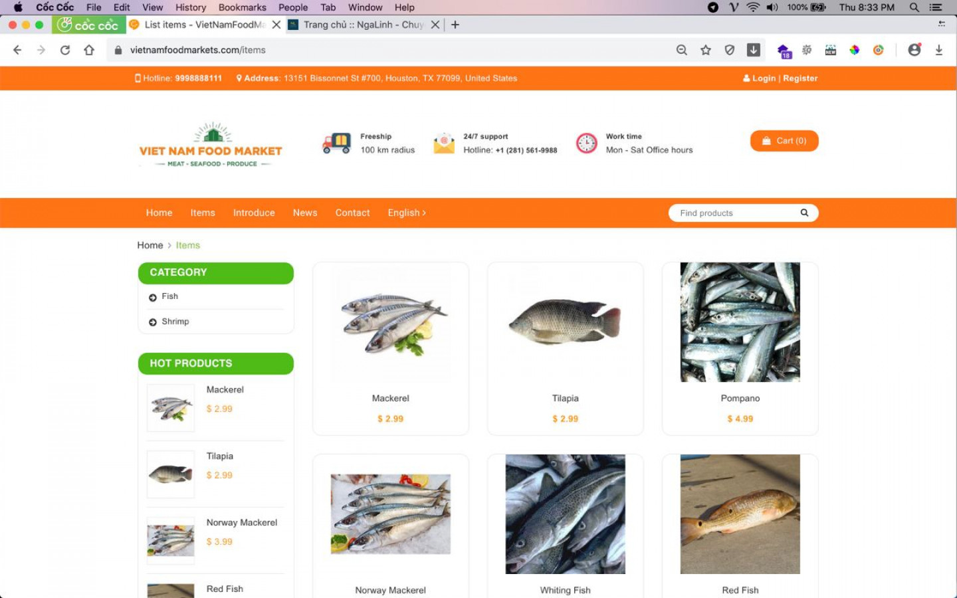Reload the current page
Image resolution: width=957 pixels, height=598 pixels.
pyautogui.click(x=65, y=50)
